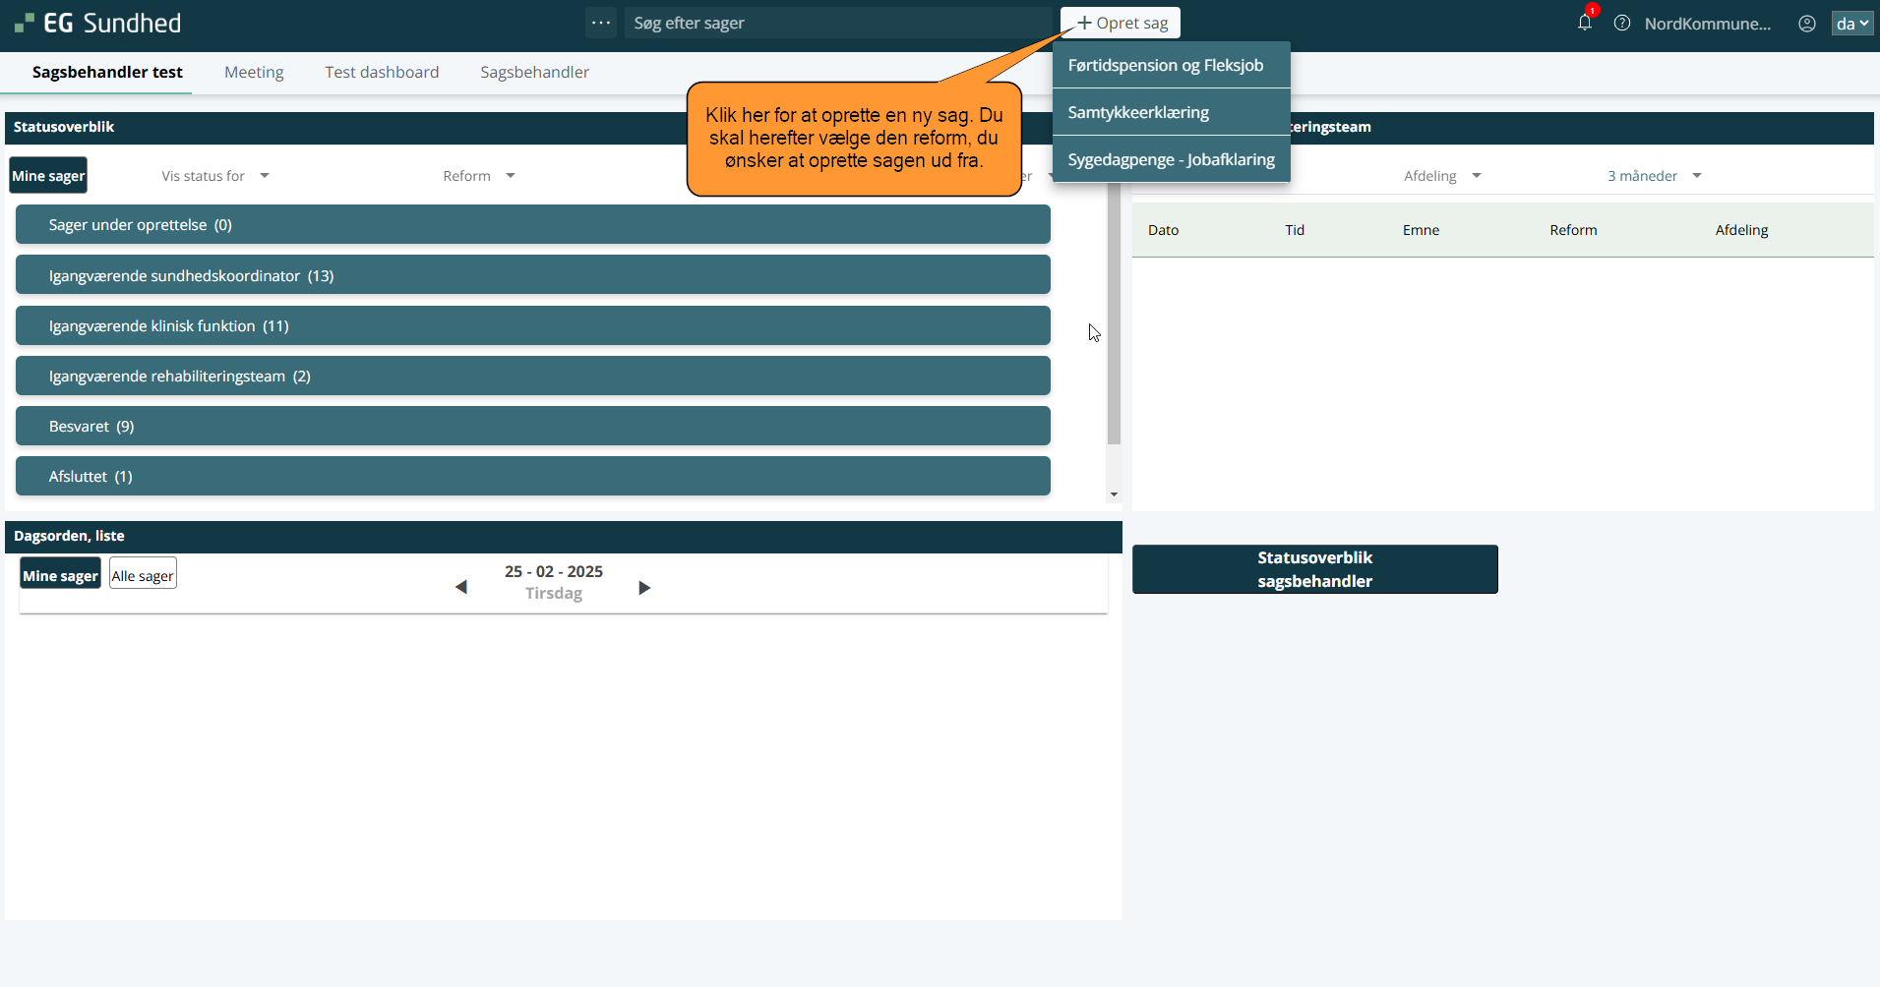This screenshot has height=987, width=1880.
Task: Open the help question mark icon
Action: (1622, 23)
